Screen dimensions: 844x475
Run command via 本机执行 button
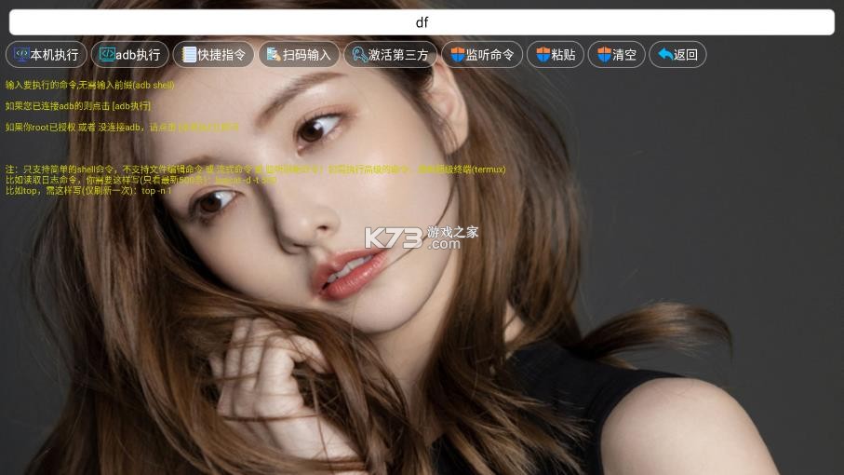tap(47, 54)
